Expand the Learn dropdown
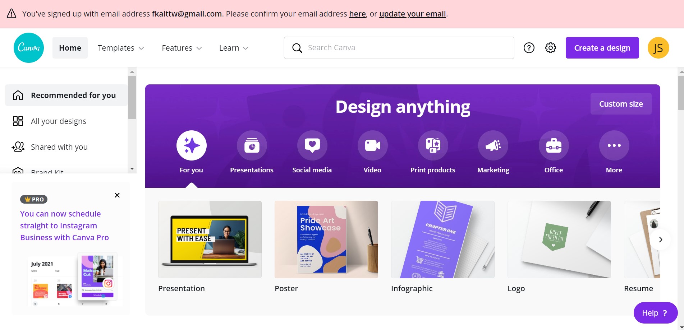Screen dimensions: 684x330 (234, 48)
